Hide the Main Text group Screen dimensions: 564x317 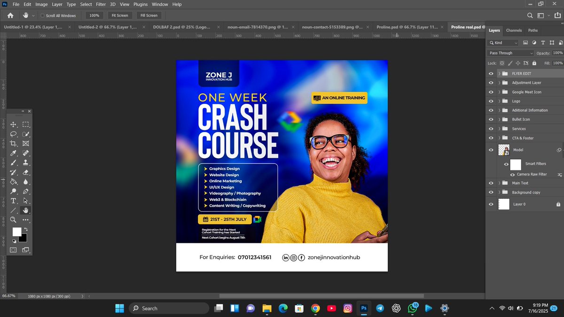491,183
